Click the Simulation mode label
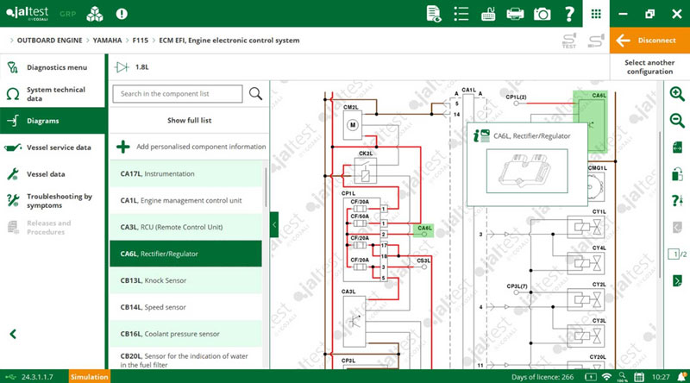690x383 pixels. 90,377
